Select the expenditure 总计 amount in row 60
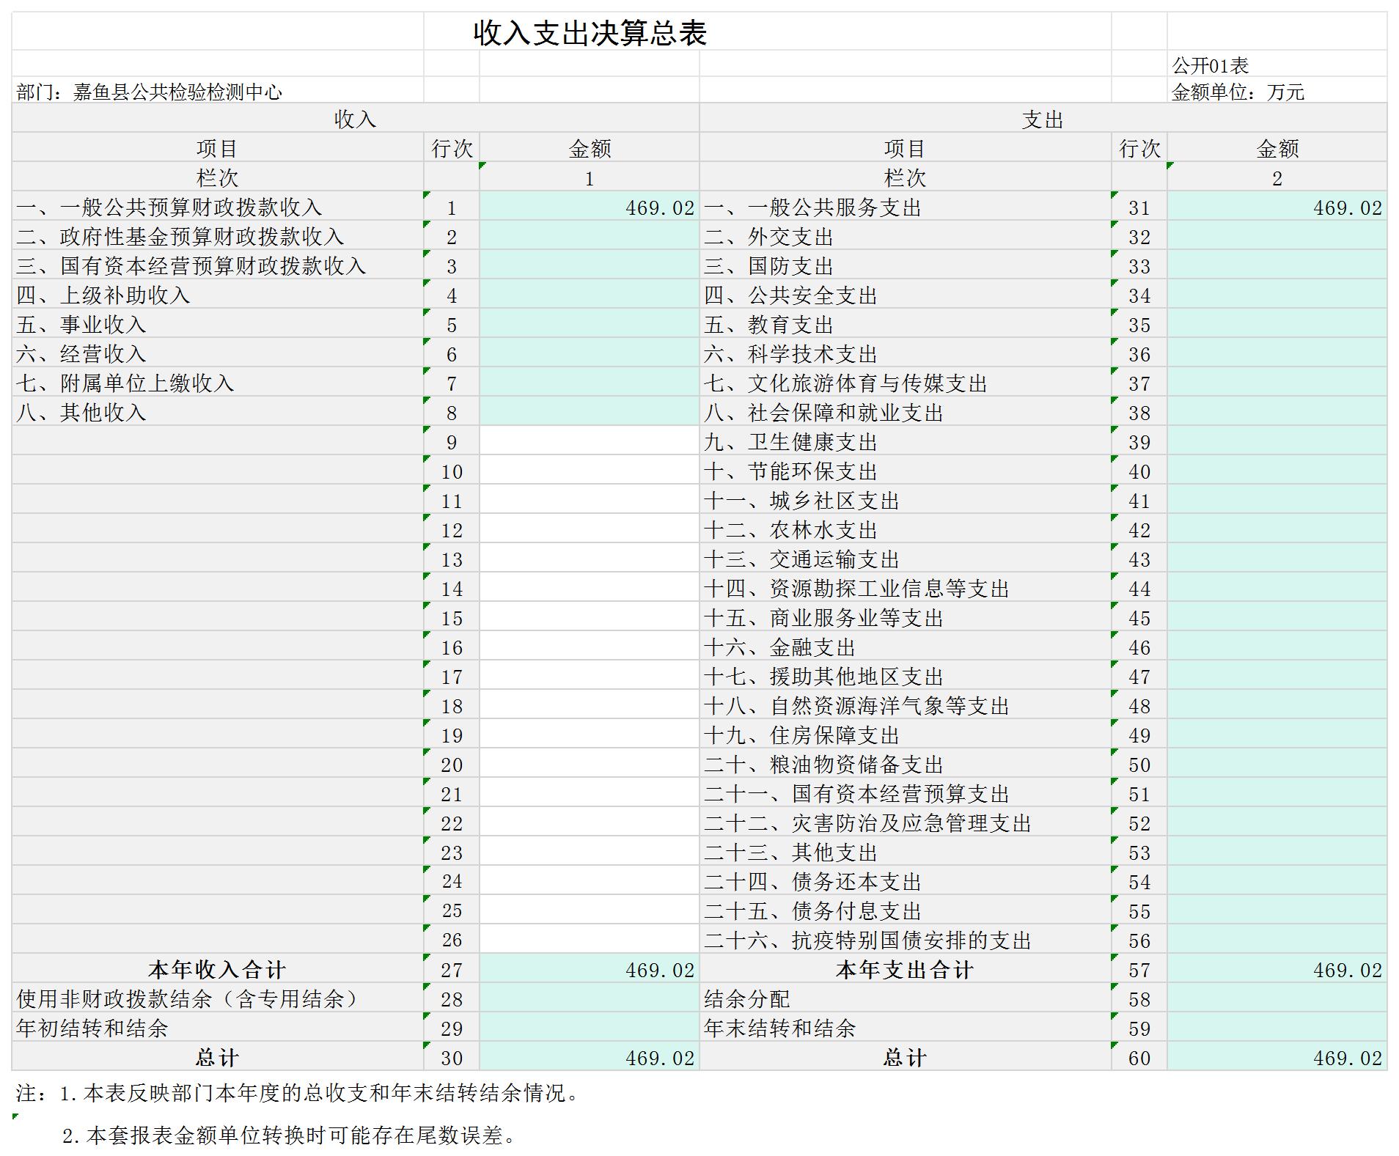Viewport: 1399px width, 1156px height. pos(1277,1058)
